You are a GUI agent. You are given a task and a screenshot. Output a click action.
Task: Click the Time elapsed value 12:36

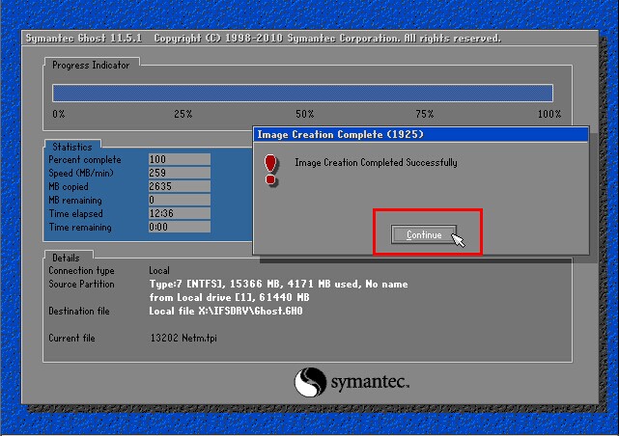coord(179,213)
